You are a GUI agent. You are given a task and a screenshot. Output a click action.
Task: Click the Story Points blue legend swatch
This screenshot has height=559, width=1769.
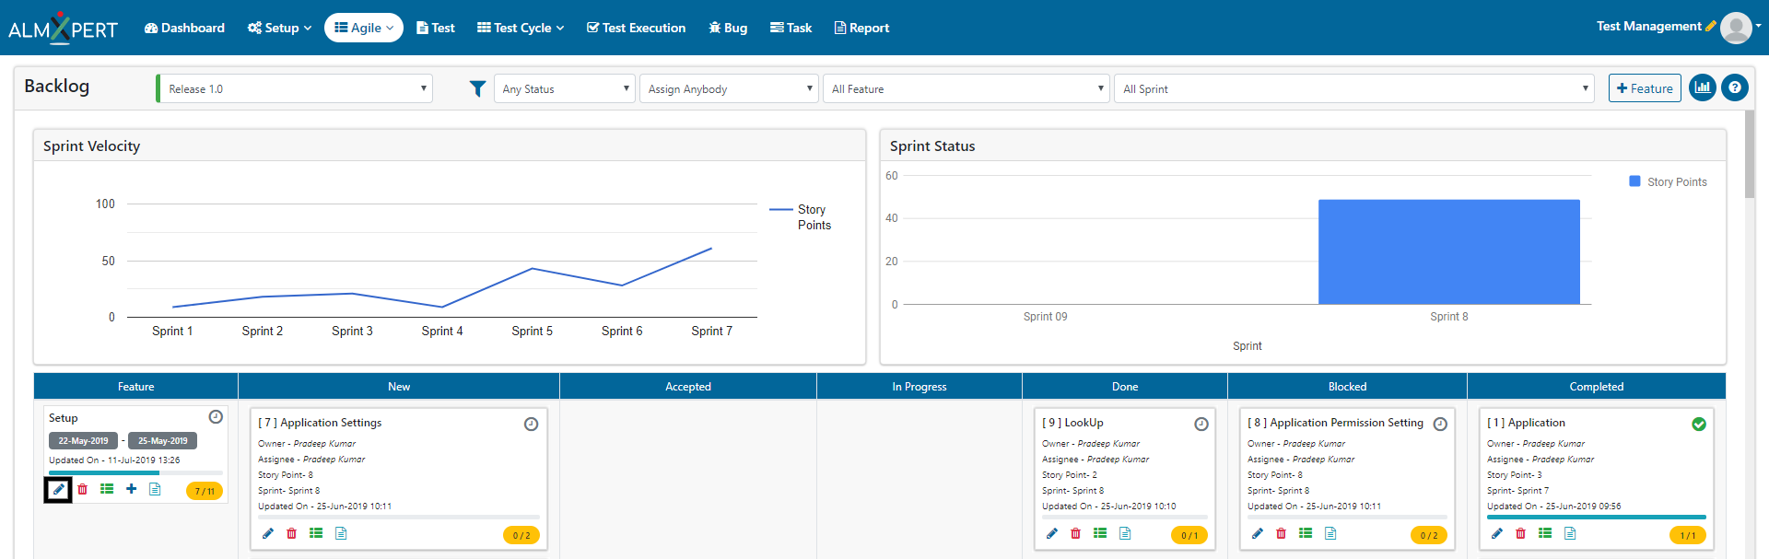click(1634, 181)
